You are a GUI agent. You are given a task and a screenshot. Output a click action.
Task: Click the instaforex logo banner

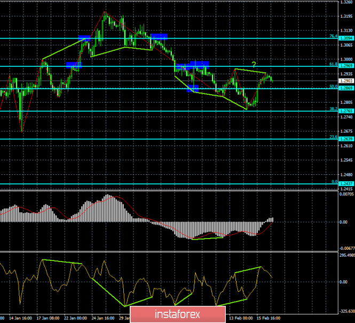coord(178,314)
